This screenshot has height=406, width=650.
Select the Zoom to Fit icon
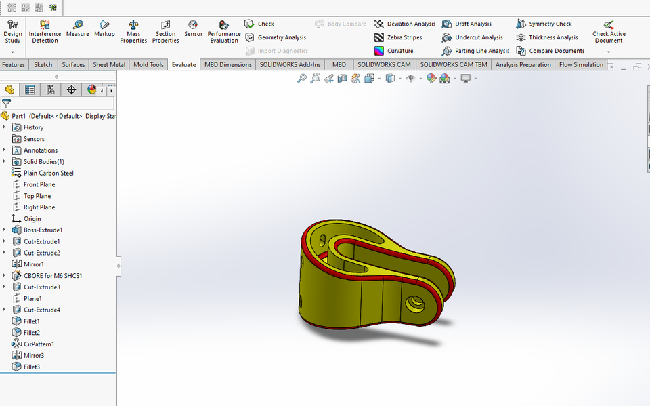tap(302, 78)
